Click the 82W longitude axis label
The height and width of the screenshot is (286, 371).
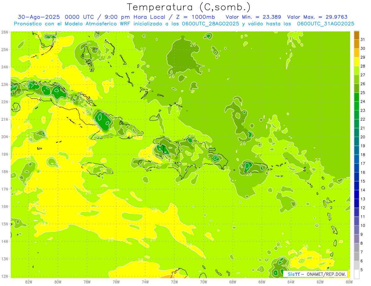(x=29, y=282)
